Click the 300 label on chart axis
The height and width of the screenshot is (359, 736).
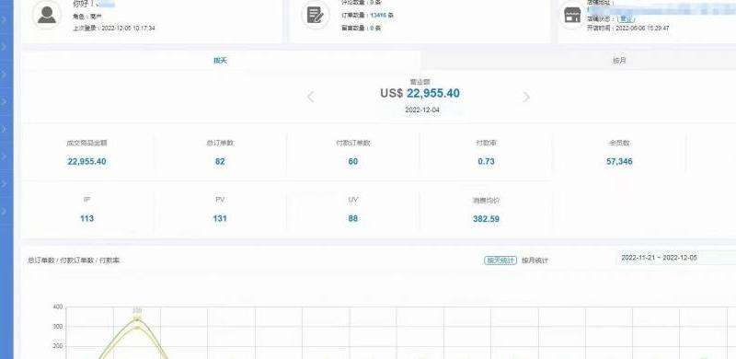tap(58, 327)
